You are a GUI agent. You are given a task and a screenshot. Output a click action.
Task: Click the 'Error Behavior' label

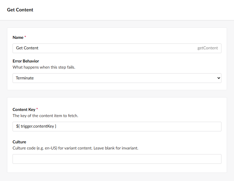pos(26,61)
